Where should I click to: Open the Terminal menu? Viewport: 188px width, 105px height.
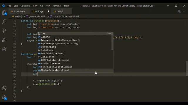point(57,6)
